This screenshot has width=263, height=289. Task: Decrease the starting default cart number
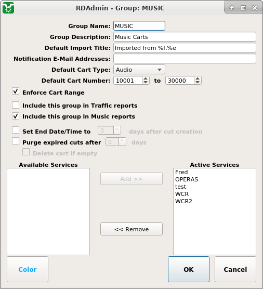point(146,83)
